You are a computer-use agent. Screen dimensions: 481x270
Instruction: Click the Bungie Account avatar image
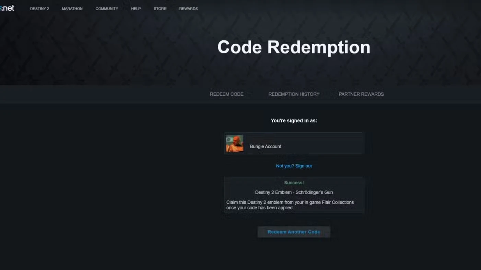point(235,143)
